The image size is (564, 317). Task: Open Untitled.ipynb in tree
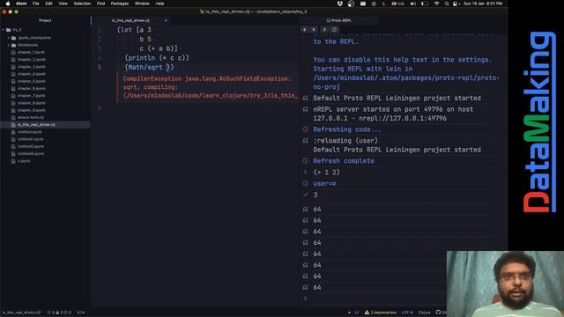click(29, 132)
